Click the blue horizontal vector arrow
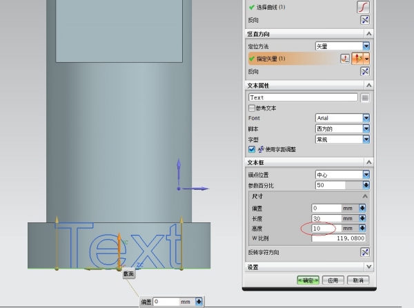The image size is (414, 308). coord(195,189)
